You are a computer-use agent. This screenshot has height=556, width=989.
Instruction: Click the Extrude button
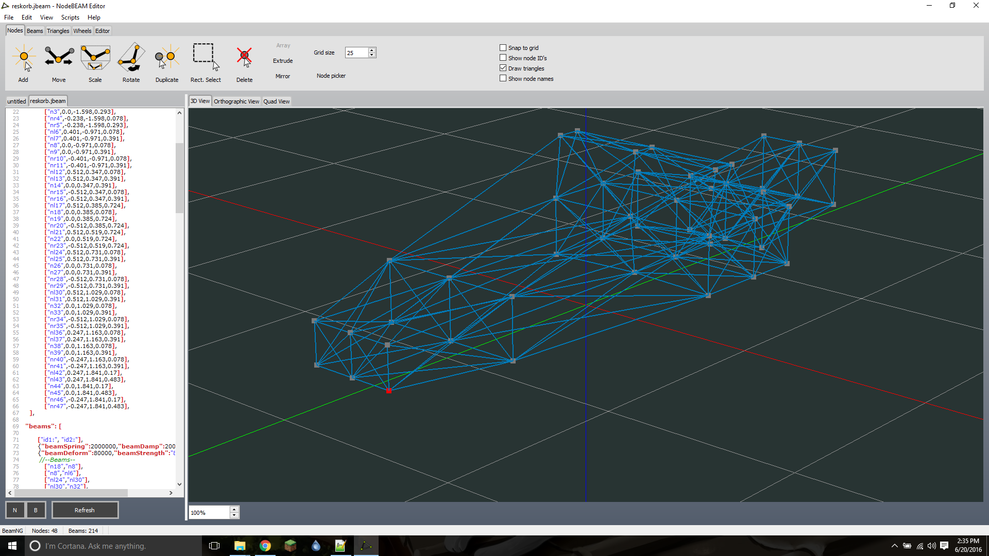coord(283,61)
